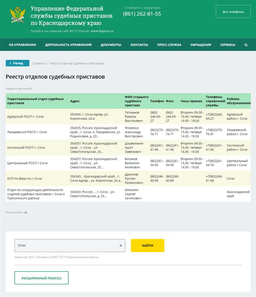Focus the search field containing Сочи
The width and height of the screenshot is (256, 297).
(67, 245)
